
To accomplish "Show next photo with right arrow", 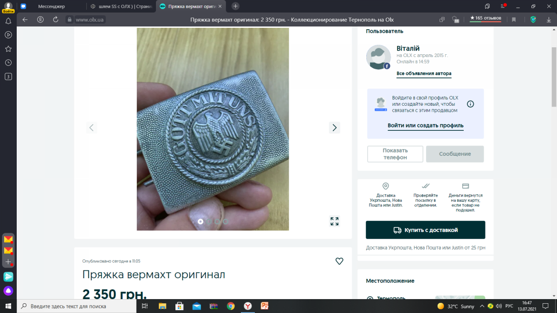I will click(x=334, y=128).
